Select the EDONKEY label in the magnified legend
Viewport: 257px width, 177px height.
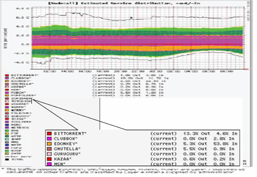click(66, 144)
